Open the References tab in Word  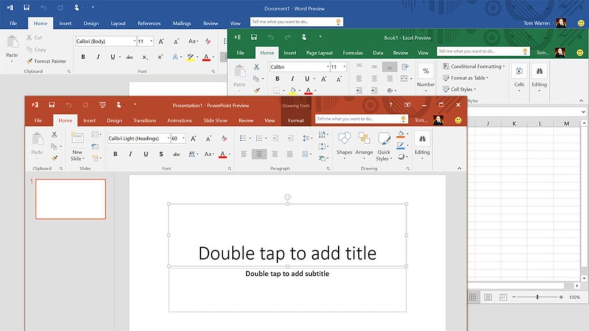click(x=149, y=23)
